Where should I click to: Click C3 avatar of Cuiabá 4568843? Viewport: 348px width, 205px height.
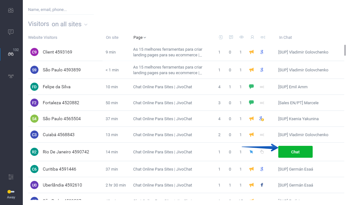(x=34, y=135)
